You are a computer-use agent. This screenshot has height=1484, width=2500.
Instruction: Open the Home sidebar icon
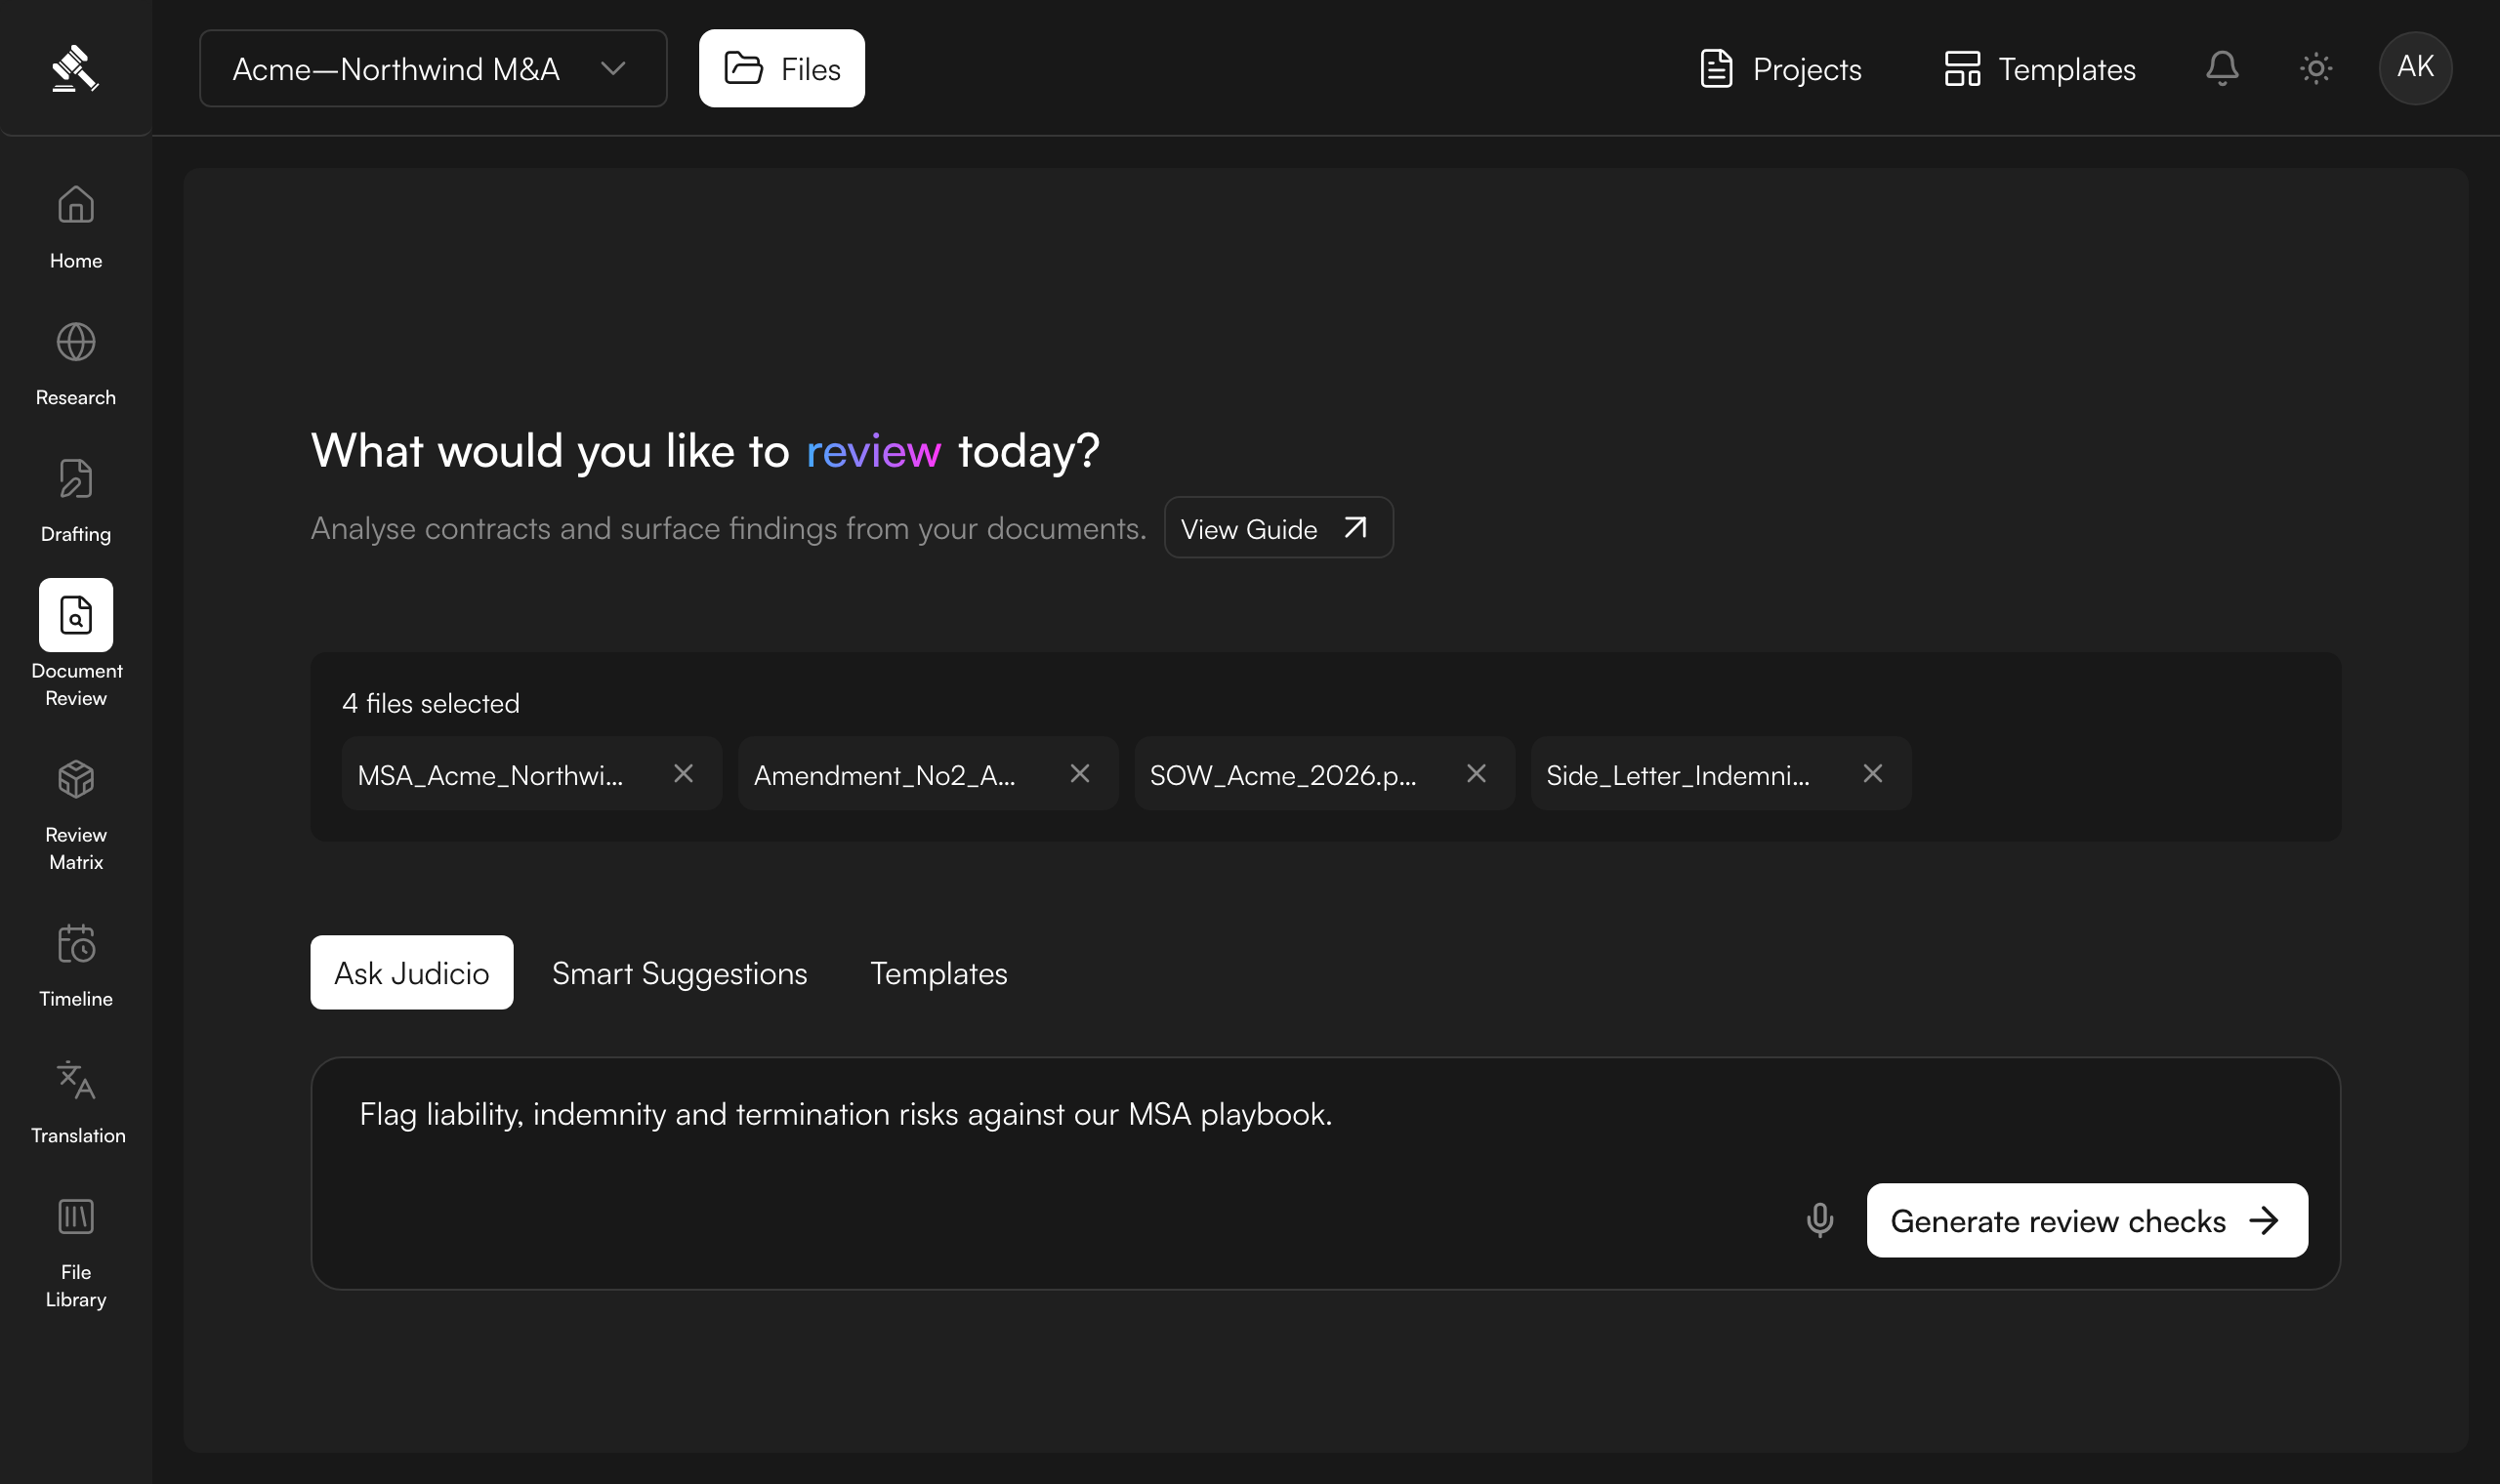tap(76, 205)
